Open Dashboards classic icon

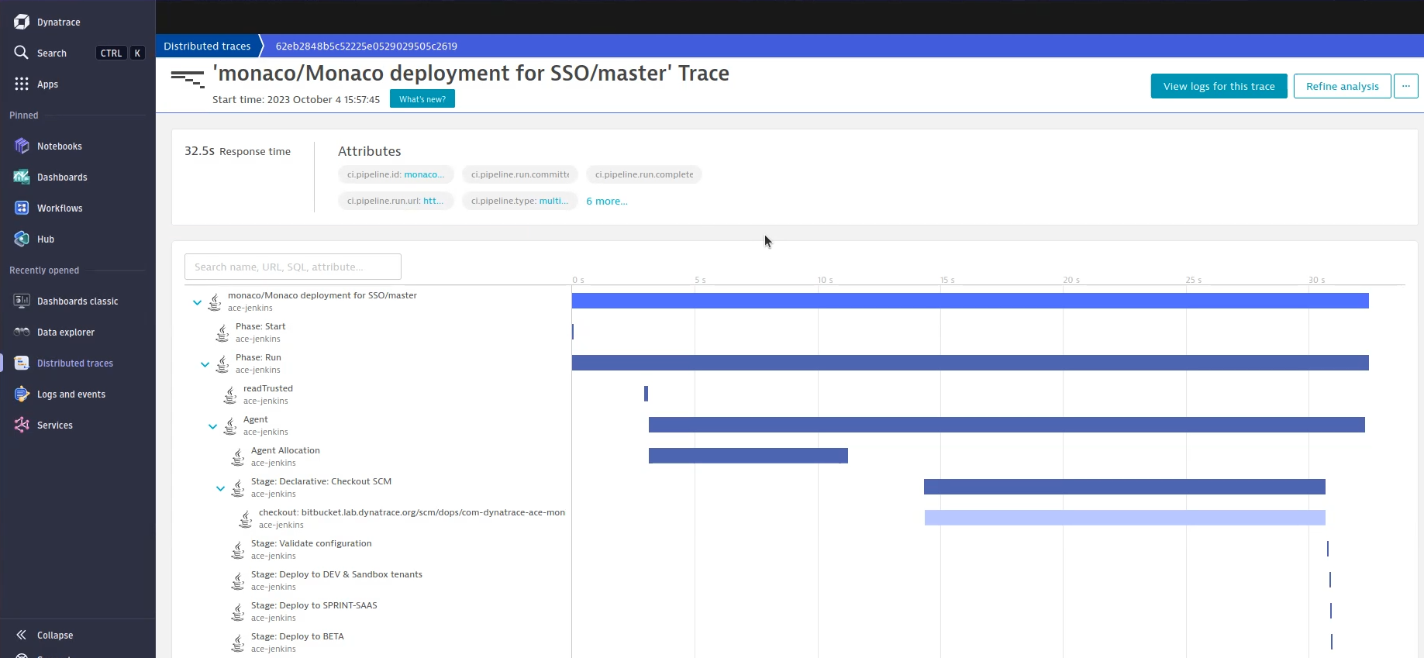click(x=22, y=301)
